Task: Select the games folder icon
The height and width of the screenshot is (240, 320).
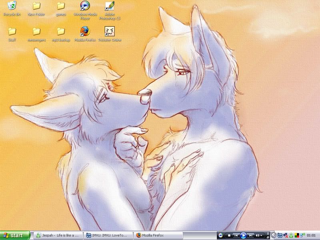Action: pyautogui.click(x=61, y=8)
